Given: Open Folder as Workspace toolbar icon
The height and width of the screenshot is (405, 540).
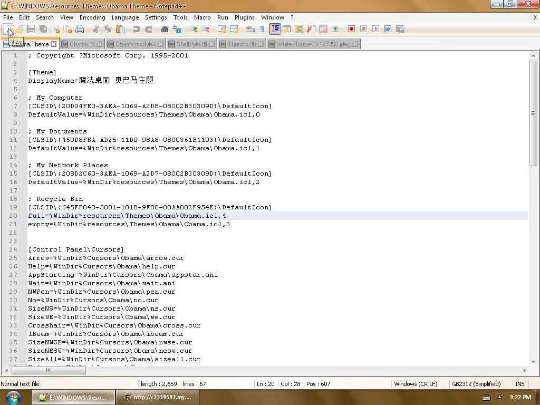Looking at the screenshot, I should [x=323, y=30].
